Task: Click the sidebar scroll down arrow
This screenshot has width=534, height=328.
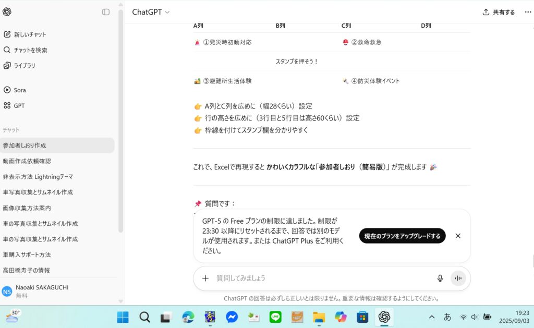Action: click(x=120, y=301)
